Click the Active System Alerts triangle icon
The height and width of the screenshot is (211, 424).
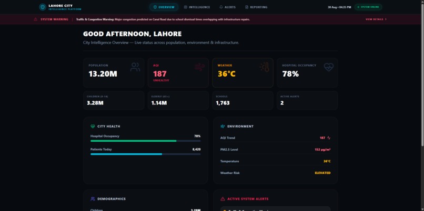223,199
